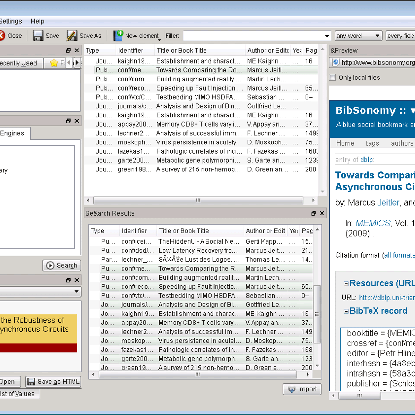Switch to the Recently Used tab
Image resolution: width=415 pixels, height=415 pixels.
tap(19, 63)
